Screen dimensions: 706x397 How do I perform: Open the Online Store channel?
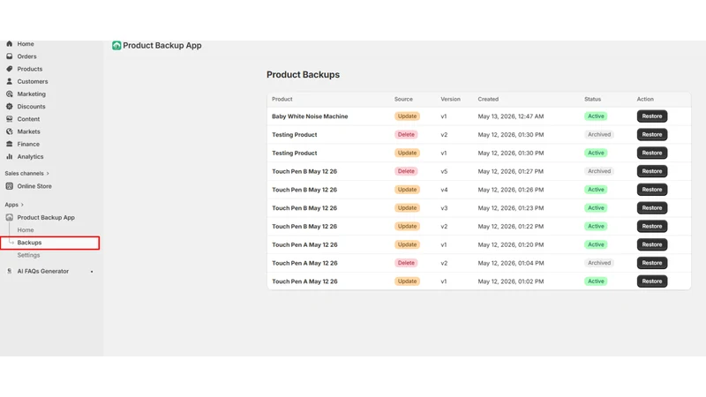[x=34, y=186]
